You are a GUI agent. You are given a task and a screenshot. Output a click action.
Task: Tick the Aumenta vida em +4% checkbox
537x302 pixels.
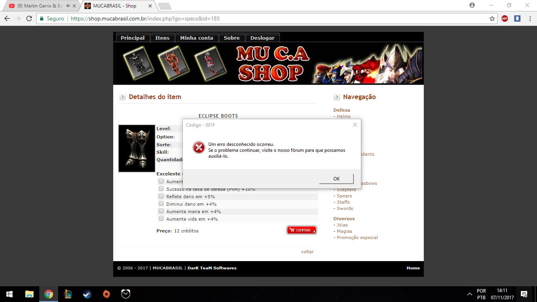[x=161, y=219]
